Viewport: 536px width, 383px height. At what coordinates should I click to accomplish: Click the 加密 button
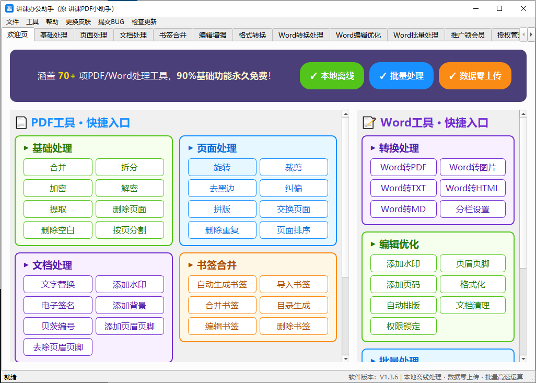pos(58,188)
